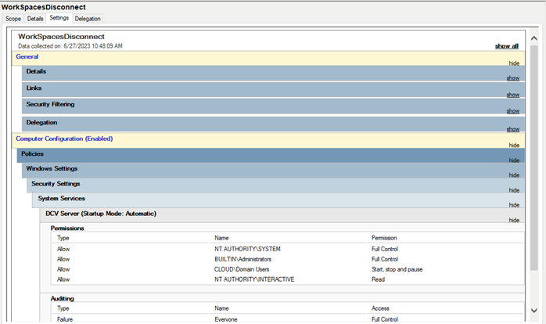
Task: Collapse System Services using its hide link
Action: (x=514, y=205)
